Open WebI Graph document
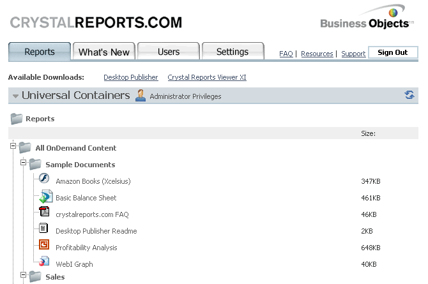428x284 pixels. coord(74,264)
